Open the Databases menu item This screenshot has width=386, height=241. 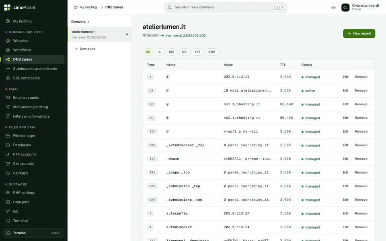(33, 145)
